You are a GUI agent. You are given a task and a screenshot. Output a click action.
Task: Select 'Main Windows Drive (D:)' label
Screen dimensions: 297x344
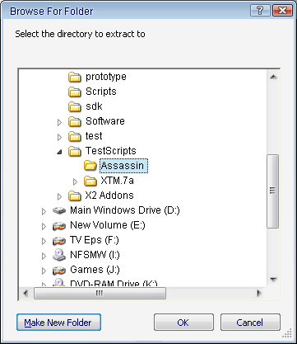coord(125,210)
